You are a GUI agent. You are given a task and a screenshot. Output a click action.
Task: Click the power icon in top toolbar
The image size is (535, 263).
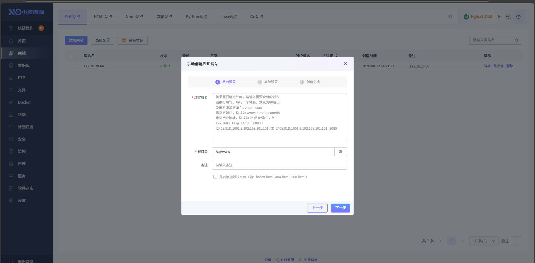pos(518,17)
